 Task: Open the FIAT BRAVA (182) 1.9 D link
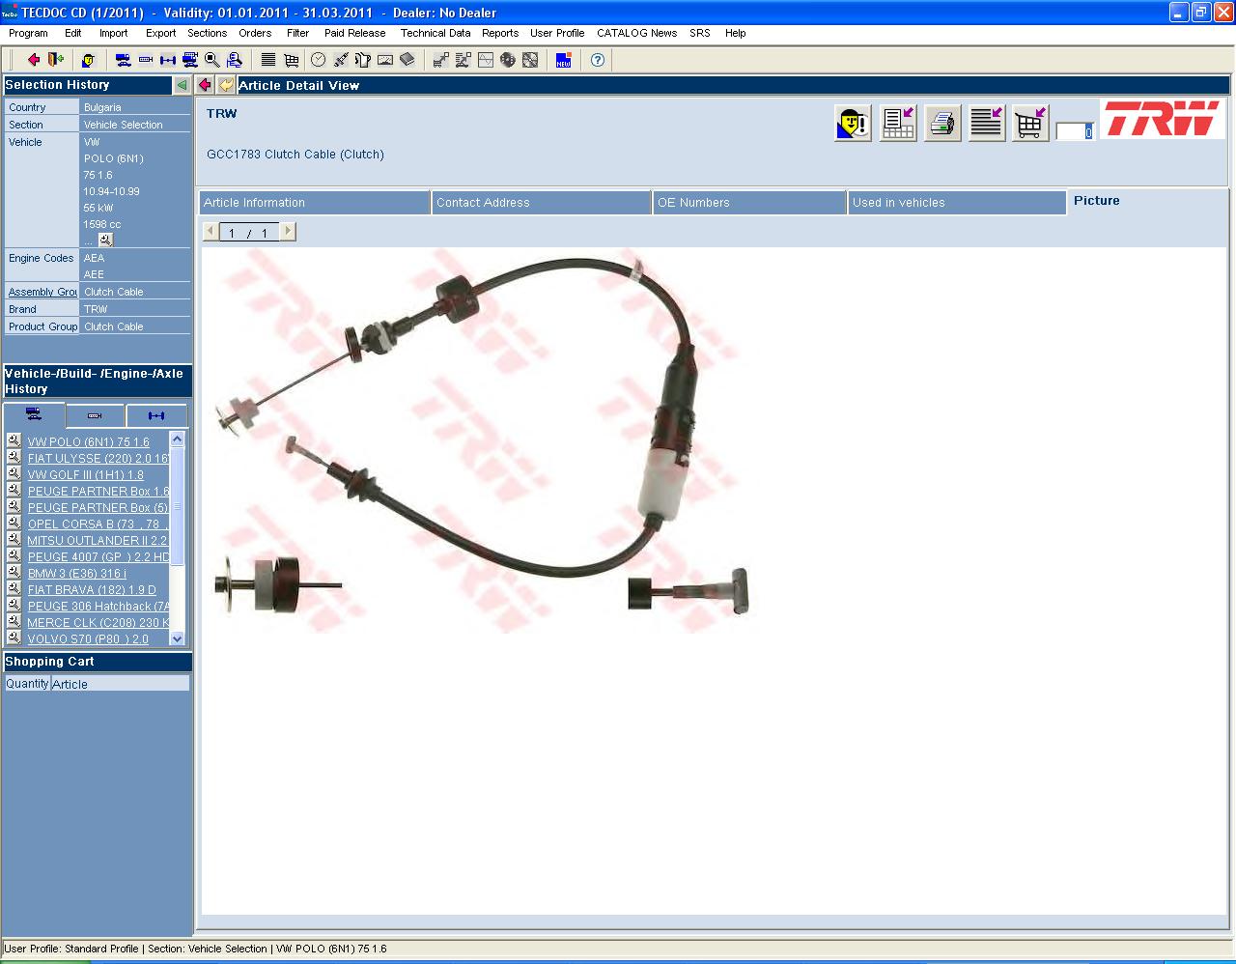(x=92, y=590)
